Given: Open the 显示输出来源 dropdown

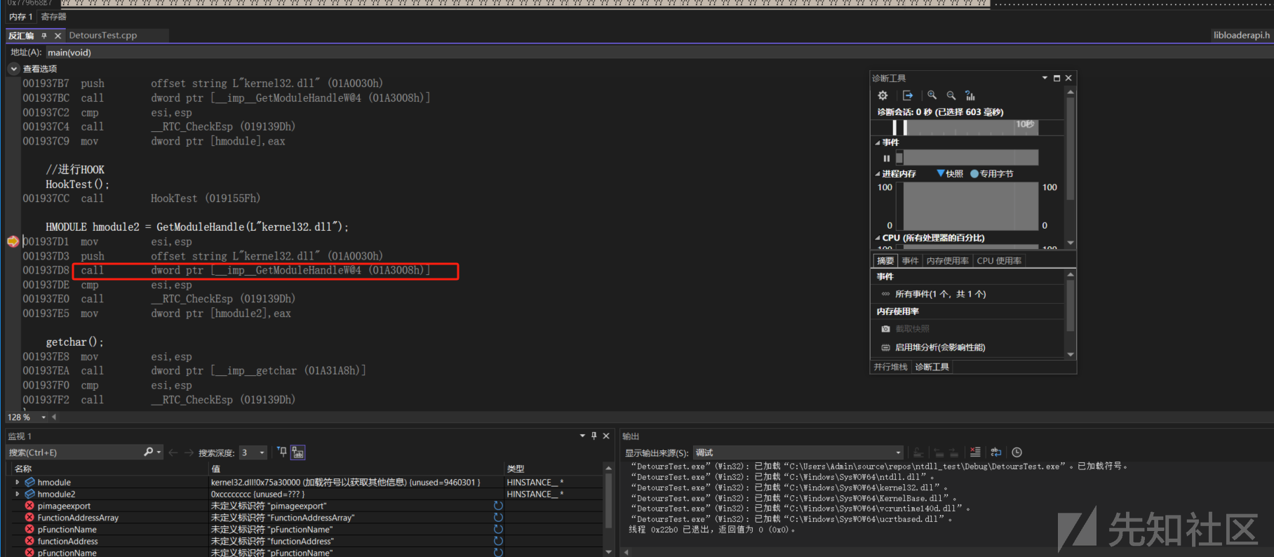Looking at the screenshot, I should click(x=799, y=452).
